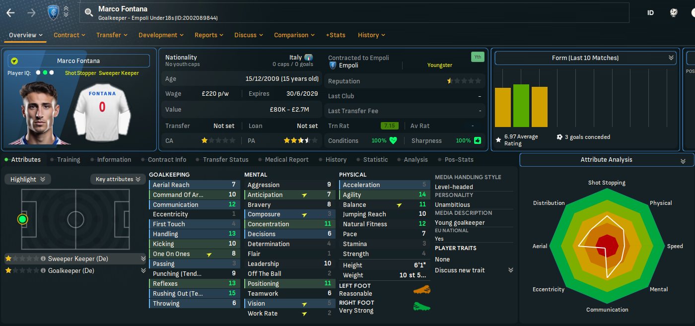695x326 pixels.
Task: Click the orange left foot boot icon
Action: coord(421,290)
